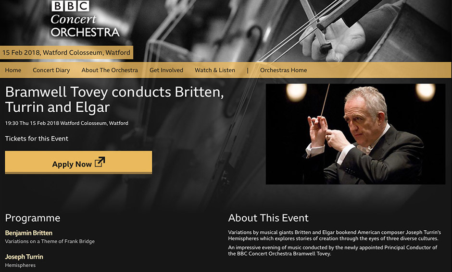The image size is (452, 272).
Task: Click the event date and venue banner
Action: (66, 53)
